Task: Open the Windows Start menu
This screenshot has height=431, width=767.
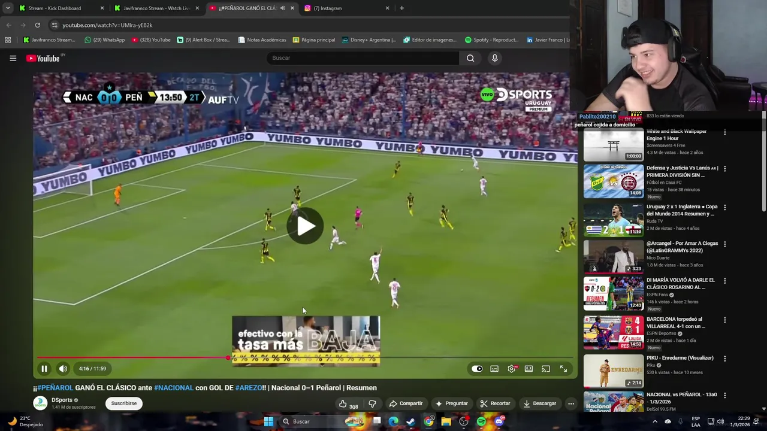Action: [268, 421]
